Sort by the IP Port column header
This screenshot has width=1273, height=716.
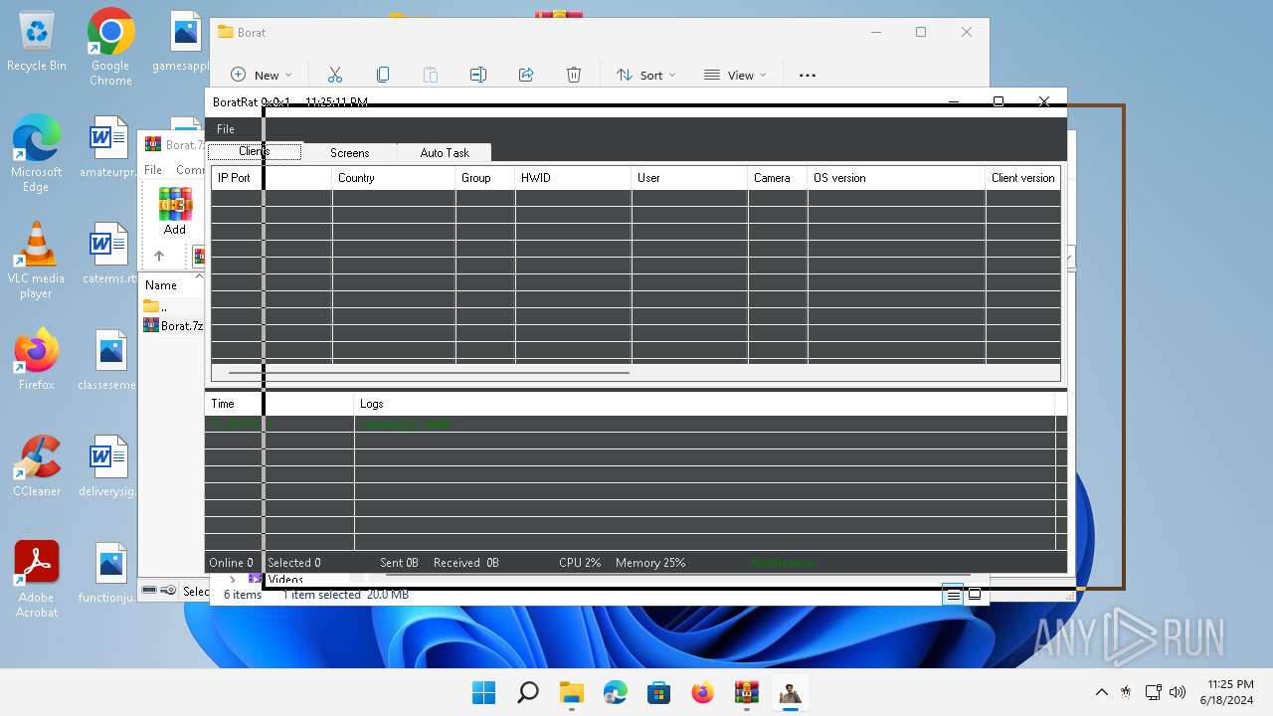[x=272, y=178]
